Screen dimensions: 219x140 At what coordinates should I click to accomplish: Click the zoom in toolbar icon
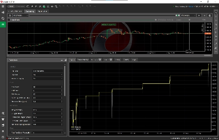(x=32, y=7)
